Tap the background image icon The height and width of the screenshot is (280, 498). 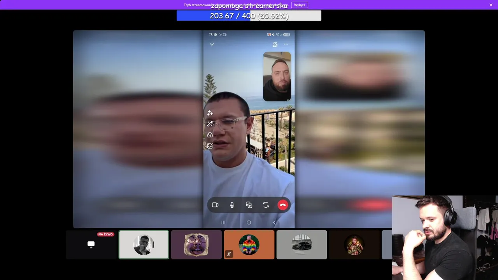(x=210, y=146)
